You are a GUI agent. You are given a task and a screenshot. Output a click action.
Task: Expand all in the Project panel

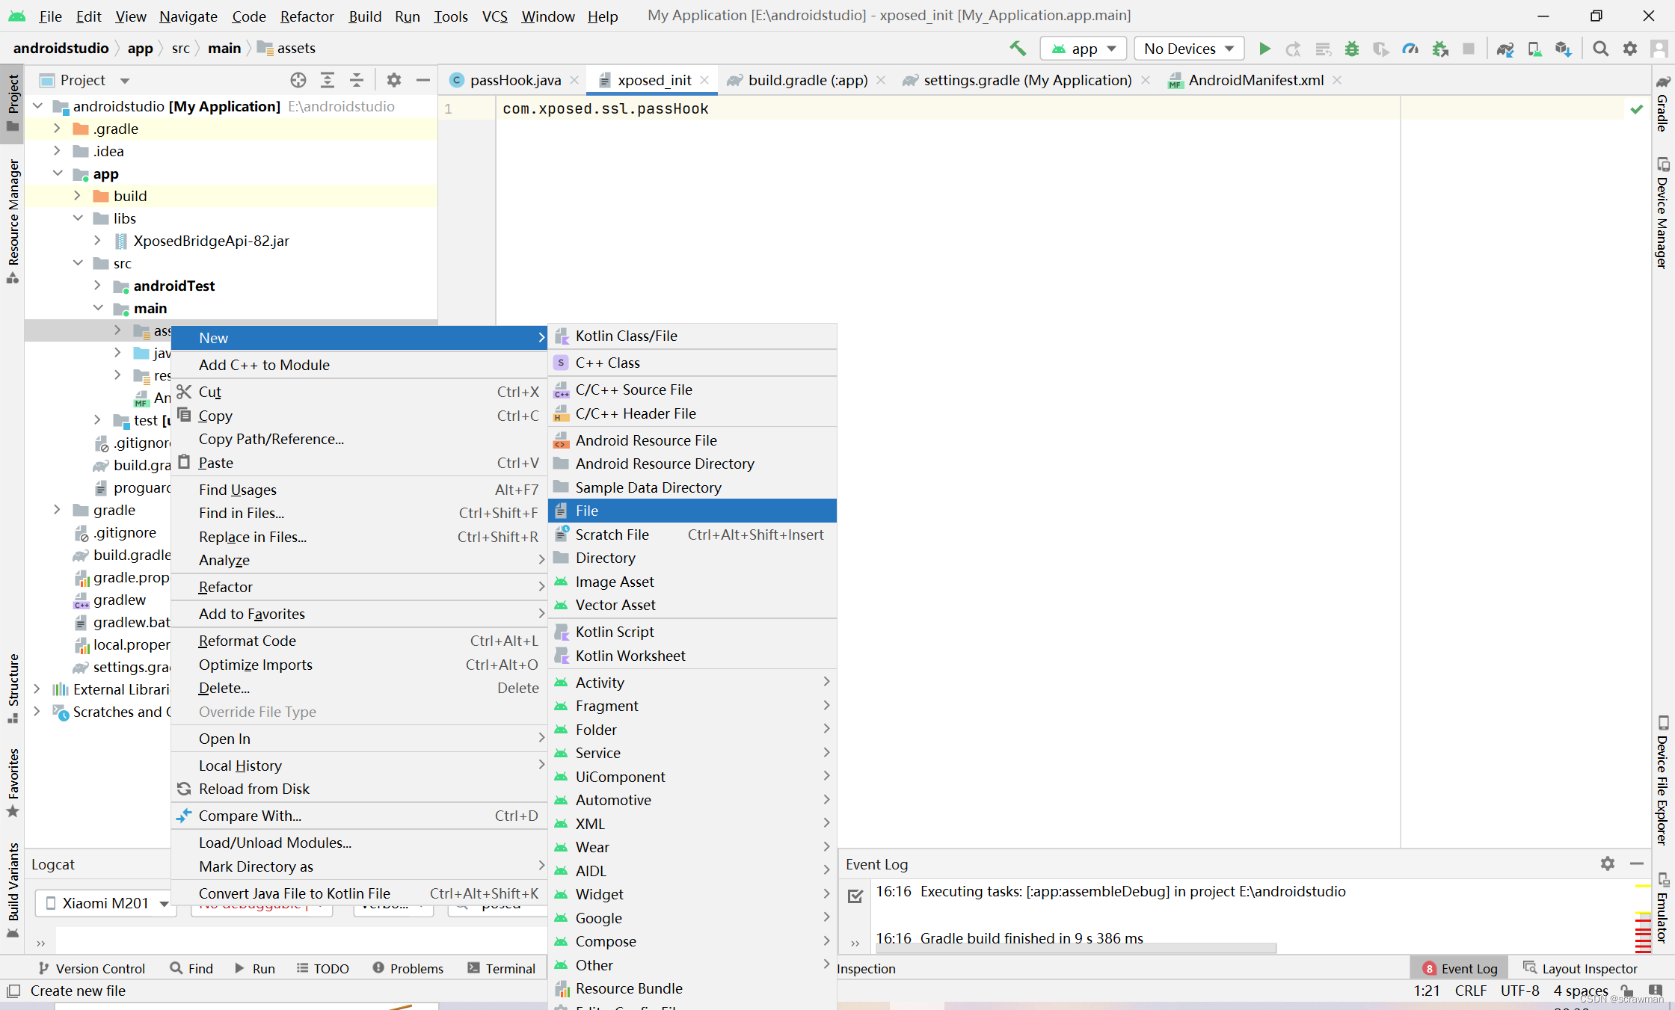(x=328, y=80)
